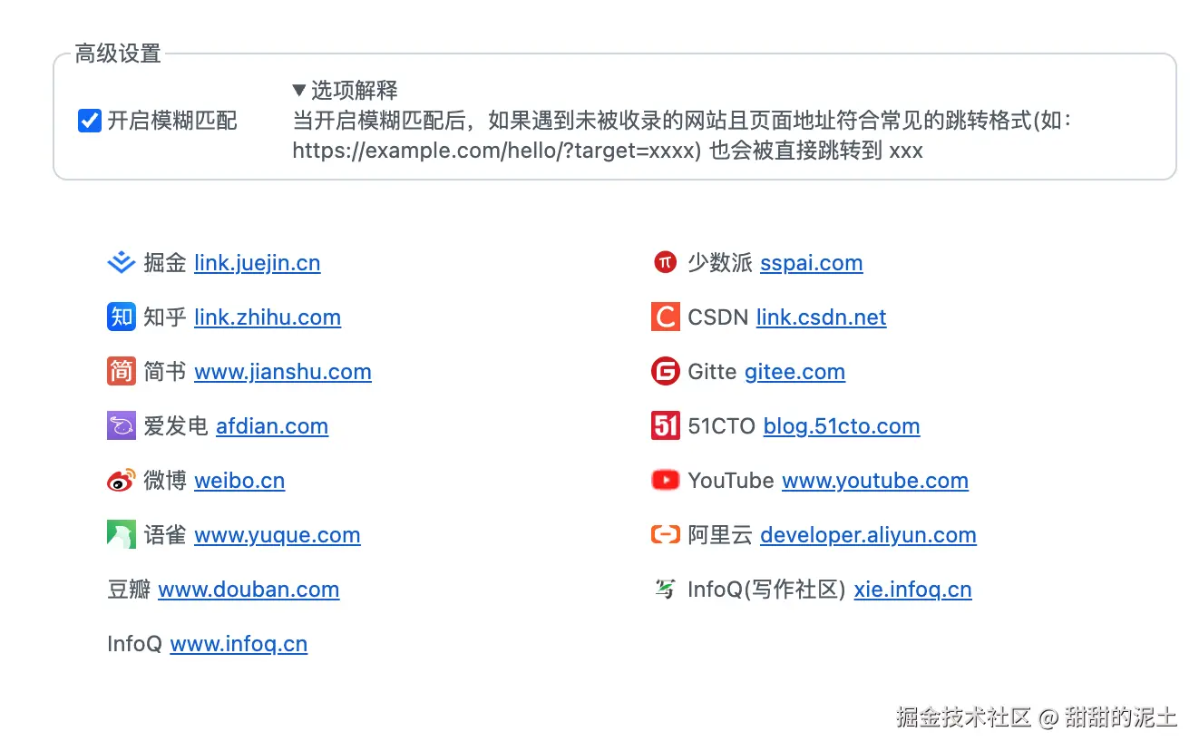
Task: Click the 开启模糊匹配 label text
Action: coord(172,121)
